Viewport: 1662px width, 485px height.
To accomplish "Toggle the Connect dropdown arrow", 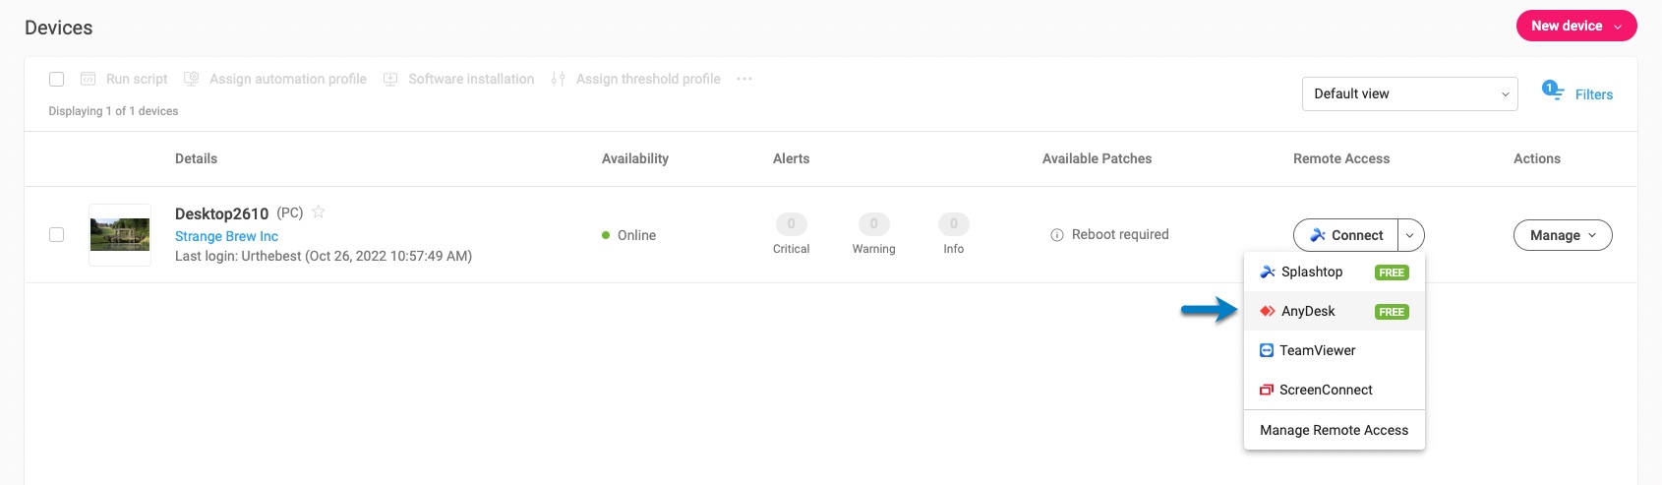I will pyautogui.click(x=1410, y=235).
